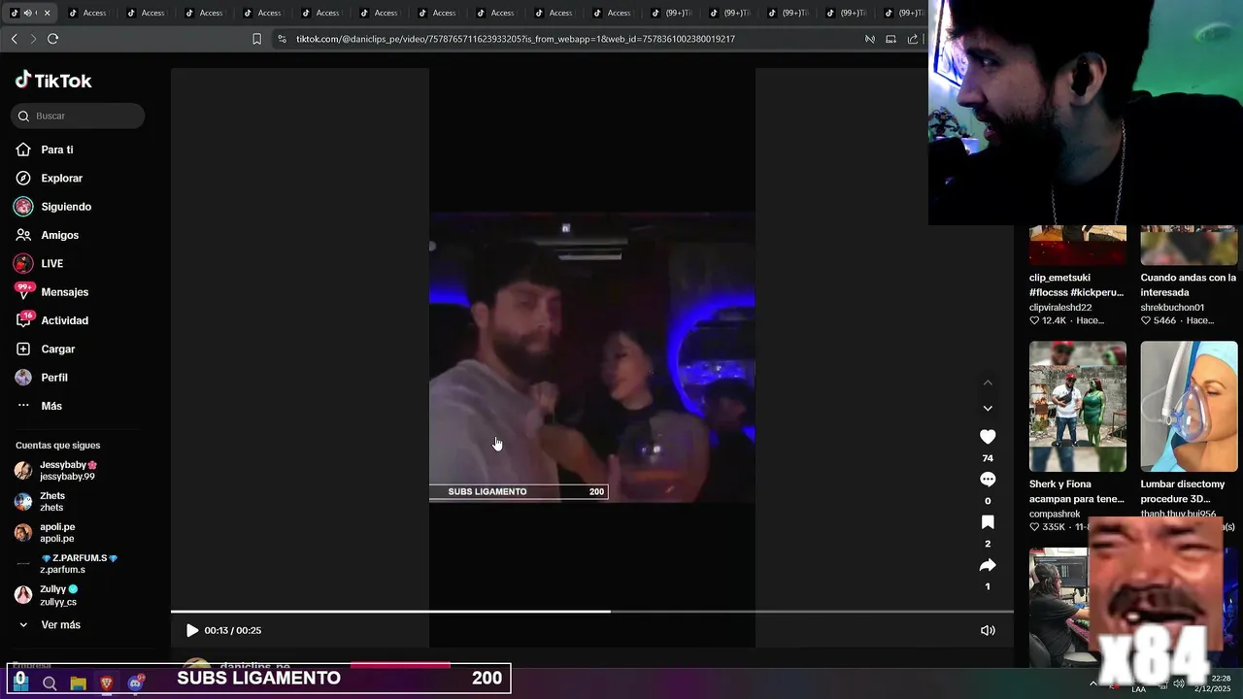Viewport: 1243px width, 699px height.
Task: Open Cuando andas con la interesada video
Action: coord(1189,284)
